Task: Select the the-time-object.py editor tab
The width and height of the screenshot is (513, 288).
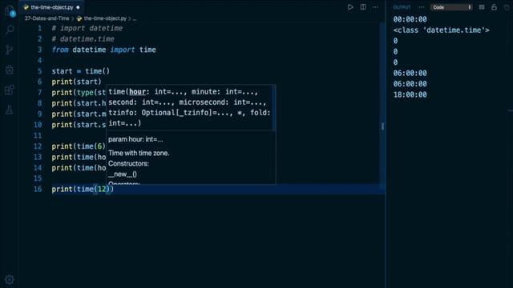Action: (52, 7)
